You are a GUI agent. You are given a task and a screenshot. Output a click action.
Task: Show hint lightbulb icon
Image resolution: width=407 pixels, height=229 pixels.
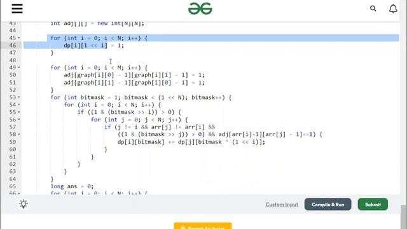click(x=24, y=204)
